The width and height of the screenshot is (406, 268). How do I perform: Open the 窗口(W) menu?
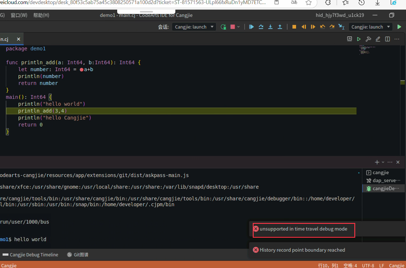click(x=19, y=15)
